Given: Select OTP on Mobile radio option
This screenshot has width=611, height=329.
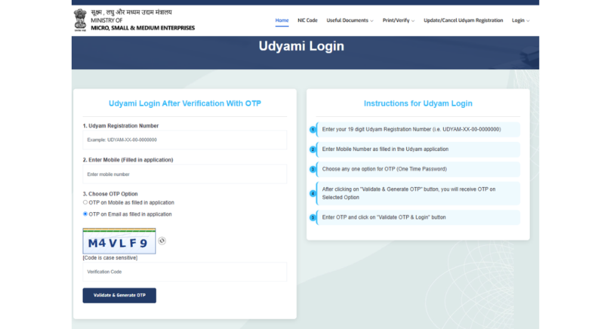Looking at the screenshot, I should click(85, 203).
